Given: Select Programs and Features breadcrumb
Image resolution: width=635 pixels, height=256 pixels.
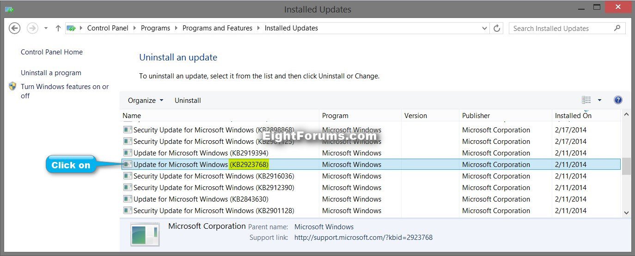Looking at the screenshot, I should point(217,28).
